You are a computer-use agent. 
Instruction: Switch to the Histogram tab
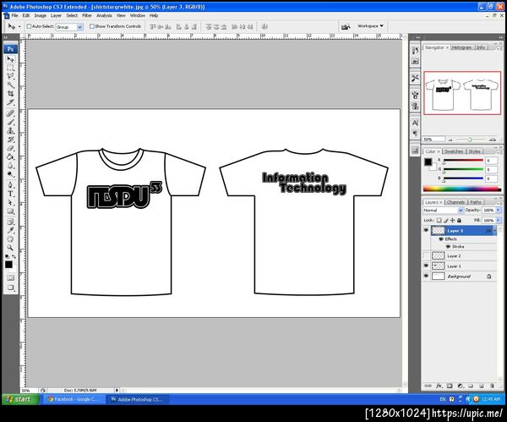(461, 47)
